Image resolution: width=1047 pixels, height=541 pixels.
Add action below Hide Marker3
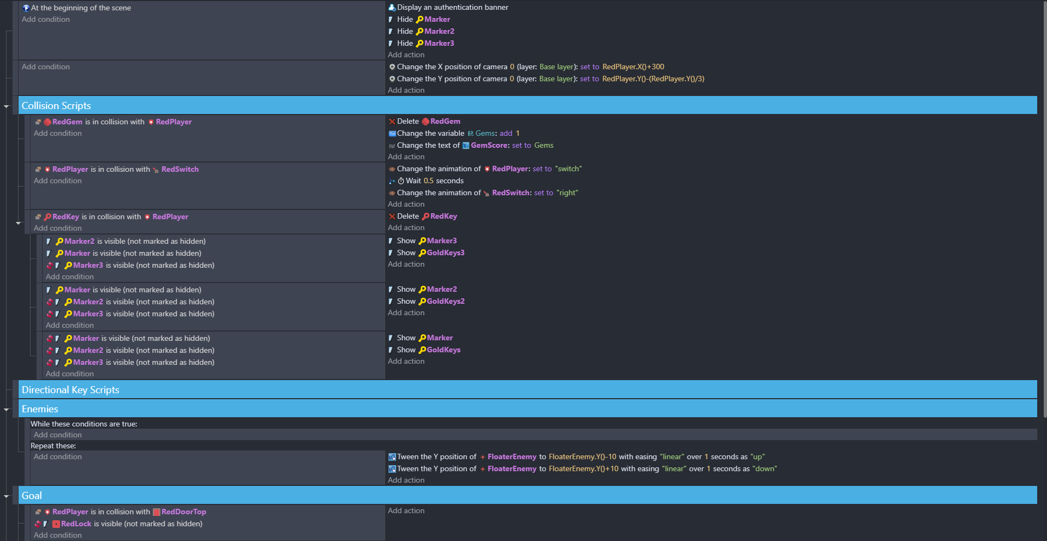(x=406, y=55)
